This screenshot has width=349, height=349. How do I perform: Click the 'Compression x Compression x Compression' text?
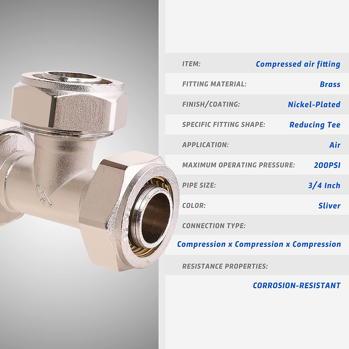click(259, 244)
